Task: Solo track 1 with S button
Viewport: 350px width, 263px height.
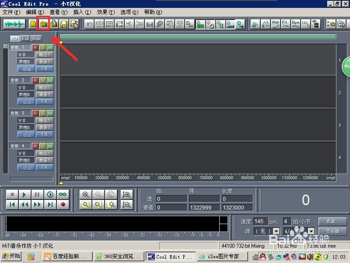Action: (x=42, y=47)
